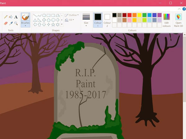Pick the Down arrow shape
Viewport: 186px width, 139px height.
click(44, 24)
